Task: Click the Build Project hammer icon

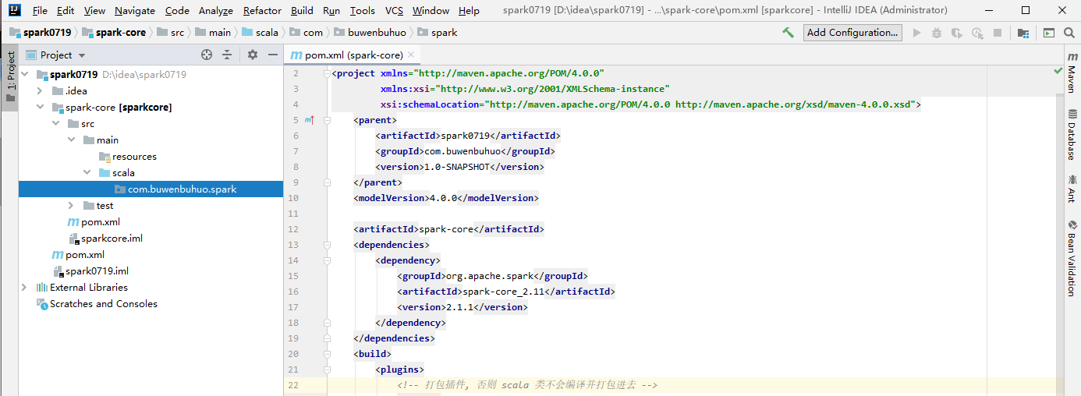Action: point(789,33)
